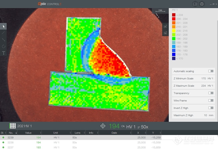Enable the Wire Frame switch
The width and height of the screenshot is (218, 149).
coord(210,100)
